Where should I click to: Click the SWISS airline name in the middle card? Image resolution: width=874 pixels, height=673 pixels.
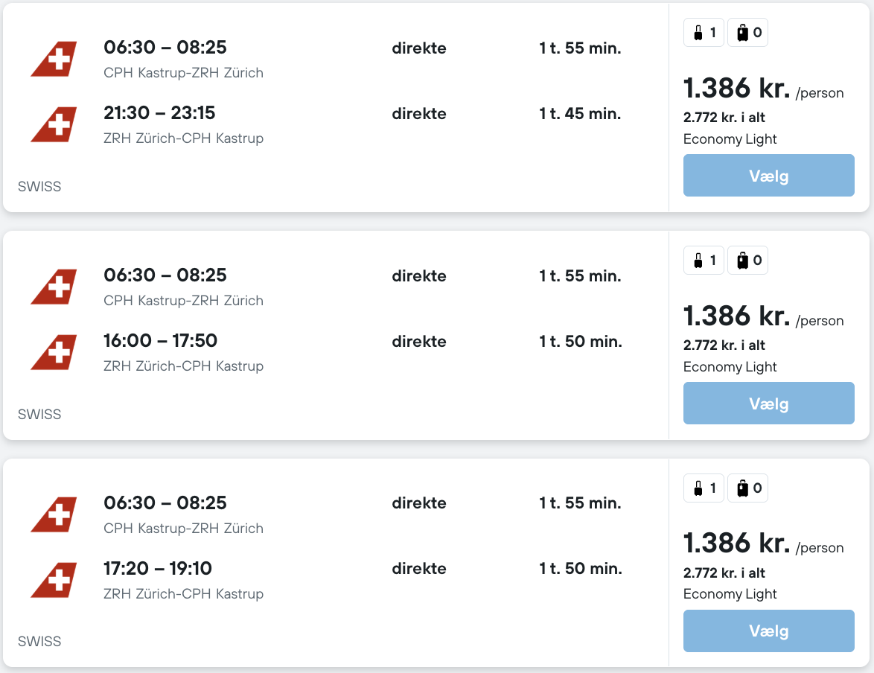click(x=39, y=415)
